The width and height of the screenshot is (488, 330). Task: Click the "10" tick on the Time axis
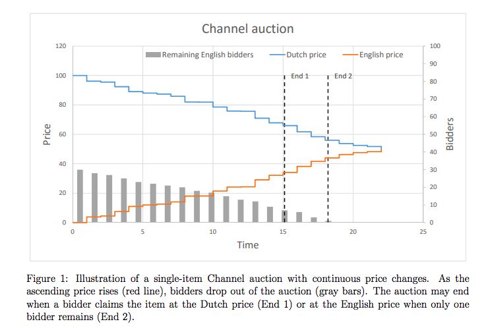[x=212, y=232]
